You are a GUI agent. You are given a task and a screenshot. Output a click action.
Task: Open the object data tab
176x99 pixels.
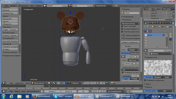pos(168,23)
